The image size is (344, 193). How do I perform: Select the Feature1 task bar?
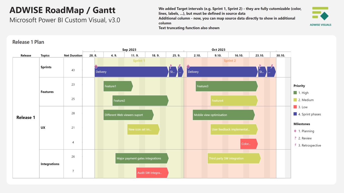[118, 86]
